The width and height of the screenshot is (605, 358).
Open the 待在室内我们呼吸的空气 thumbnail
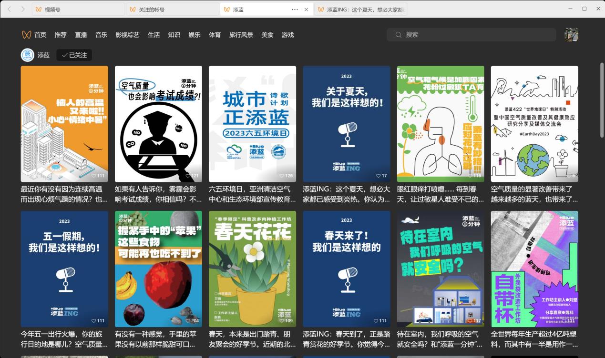(441, 269)
